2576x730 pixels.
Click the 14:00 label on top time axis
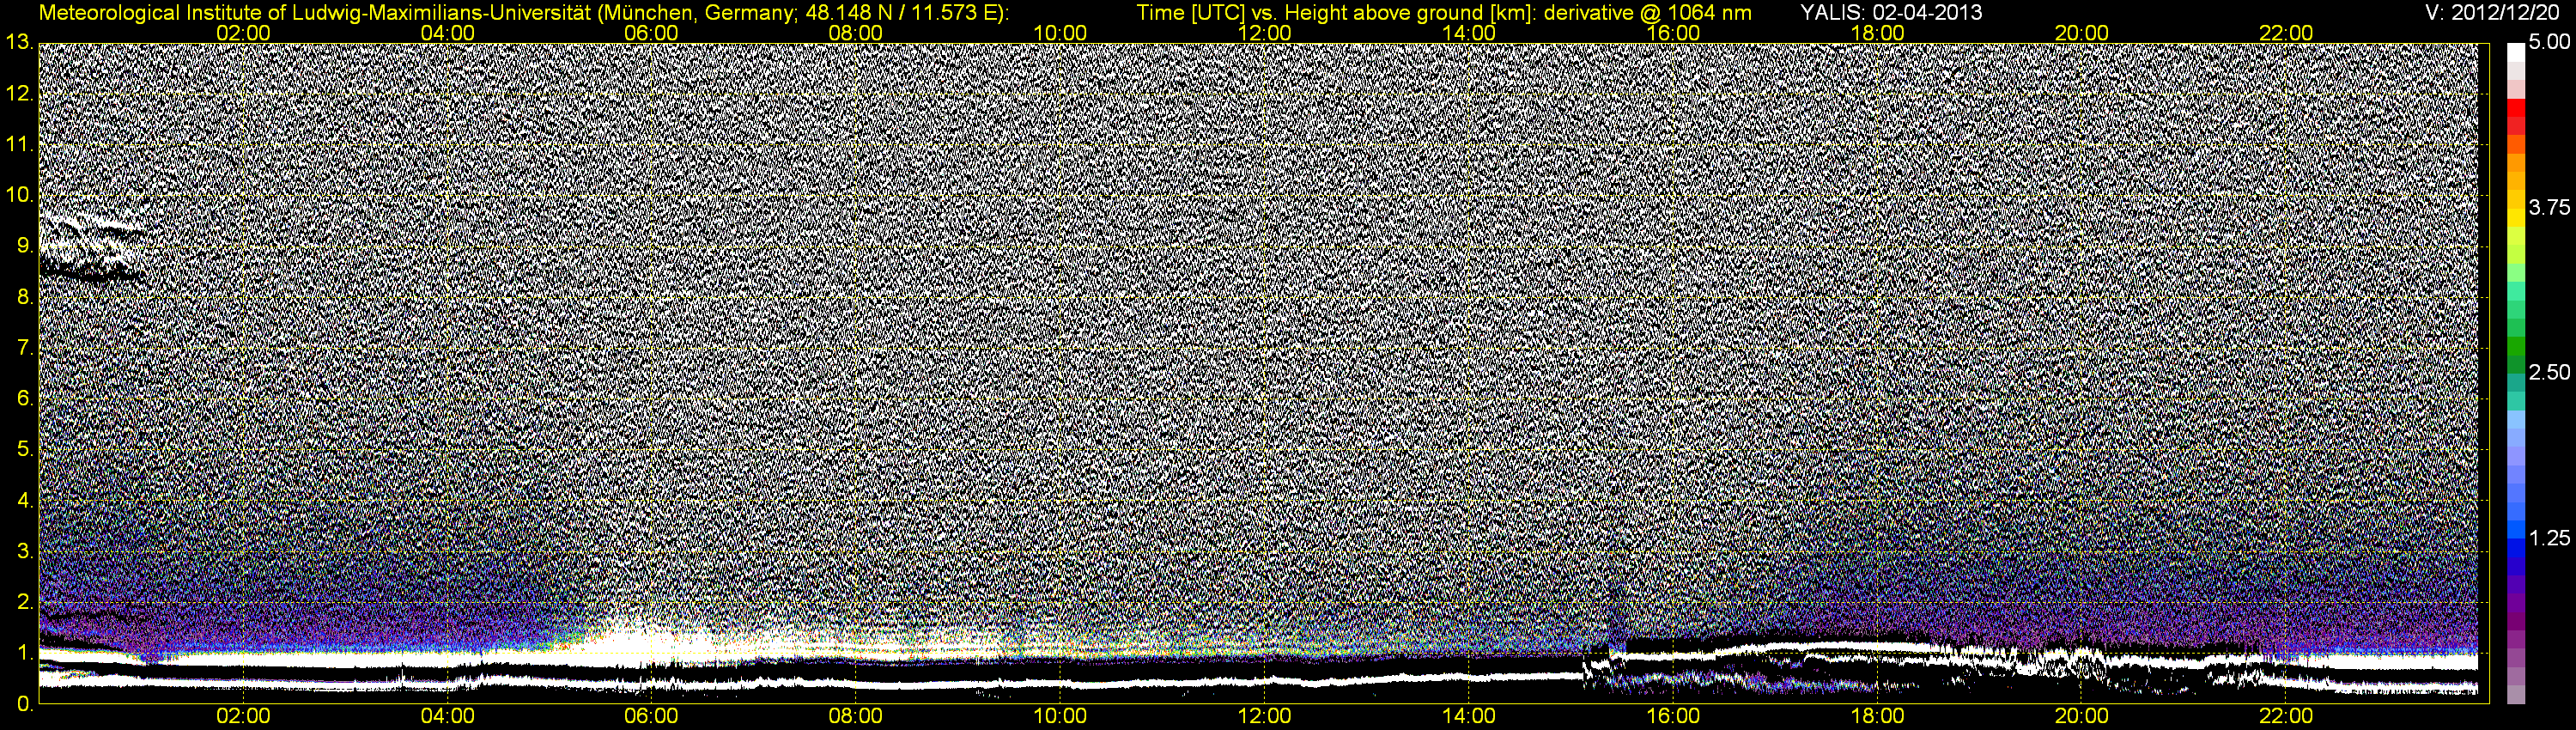tap(1469, 33)
